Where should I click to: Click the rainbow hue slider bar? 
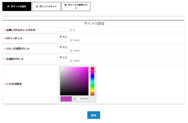click(x=93, y=81)
